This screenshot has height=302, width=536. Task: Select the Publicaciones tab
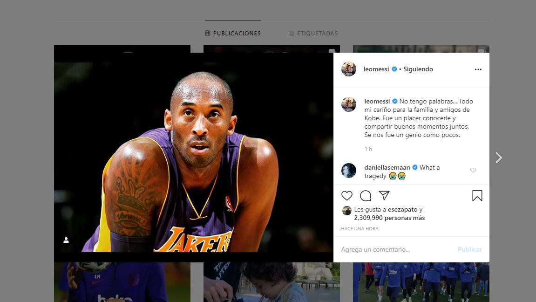(x=233, y=34)
